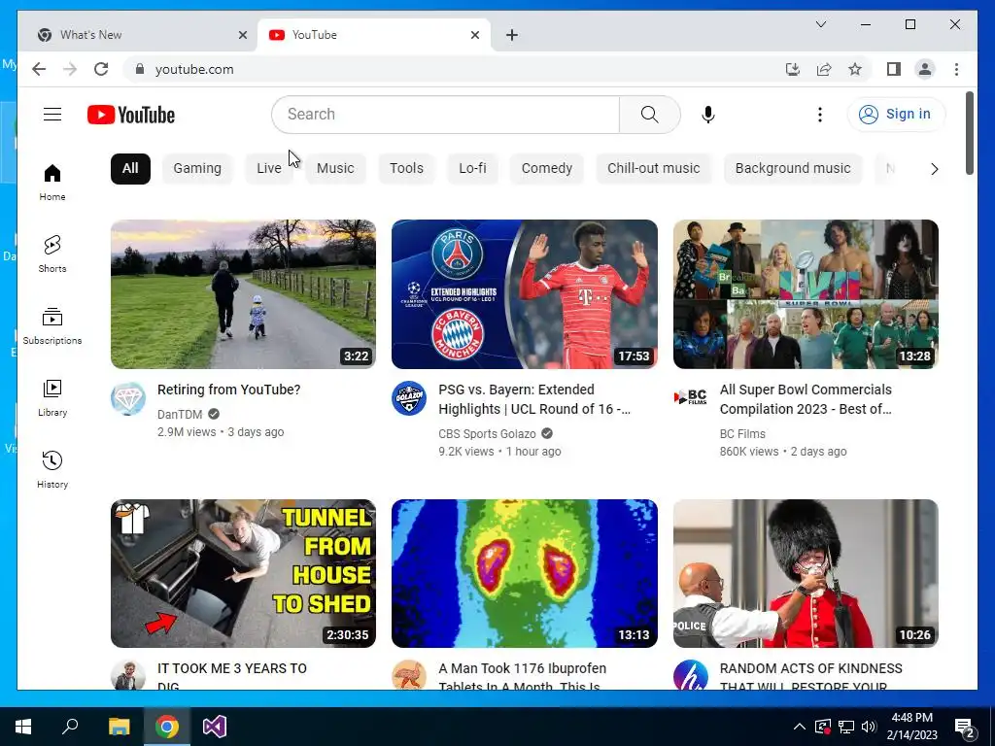Open a new browser tab

[512, 35]
